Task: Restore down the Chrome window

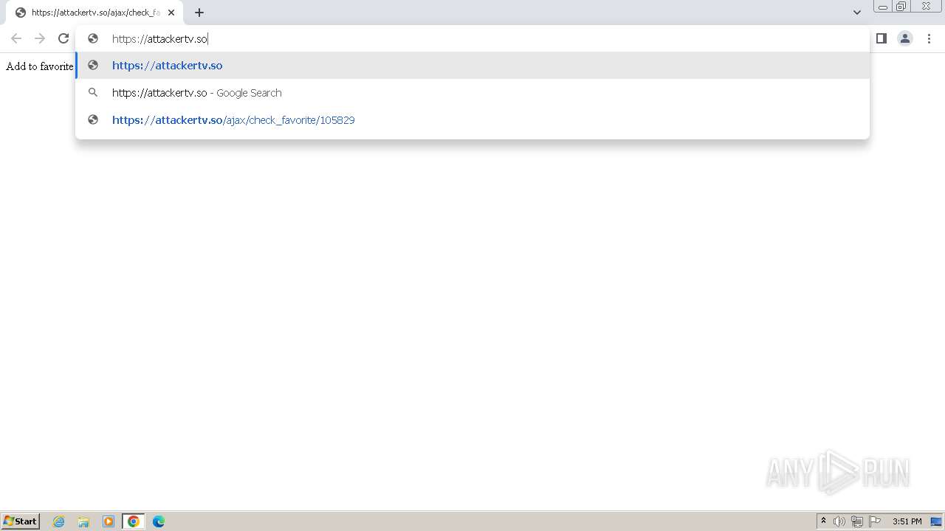Action: pyautogui.click(x=901, y=7)
